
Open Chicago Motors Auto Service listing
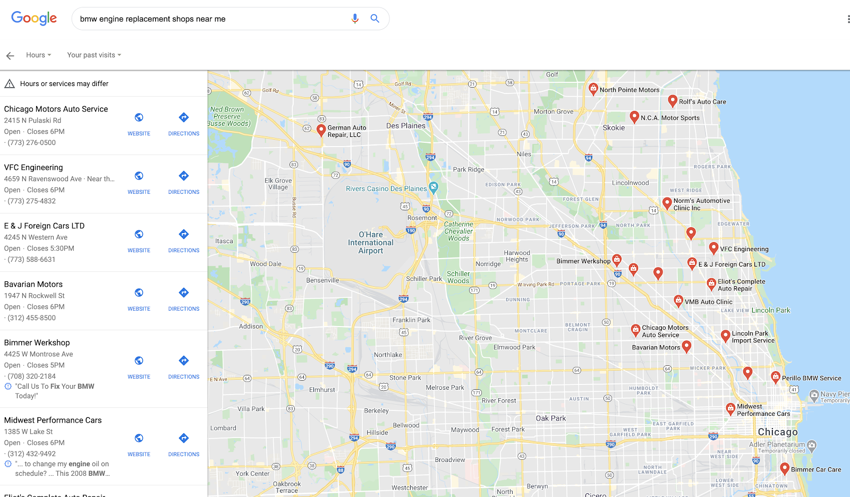click(x=56, y=109)
